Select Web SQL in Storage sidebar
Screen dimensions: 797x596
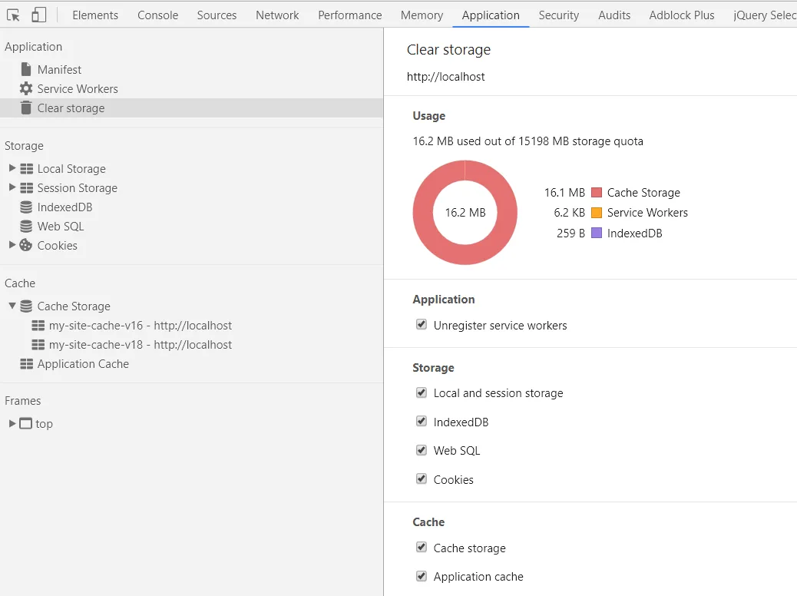(61, 226)
